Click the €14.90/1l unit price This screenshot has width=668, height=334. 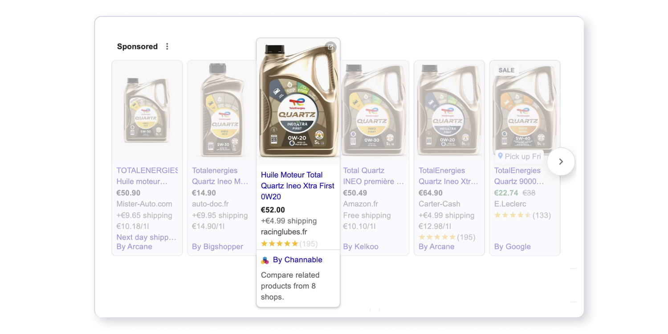(208, 226)
